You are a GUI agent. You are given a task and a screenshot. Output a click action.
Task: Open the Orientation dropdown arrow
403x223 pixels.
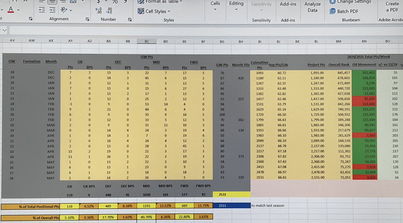[71, 11]
